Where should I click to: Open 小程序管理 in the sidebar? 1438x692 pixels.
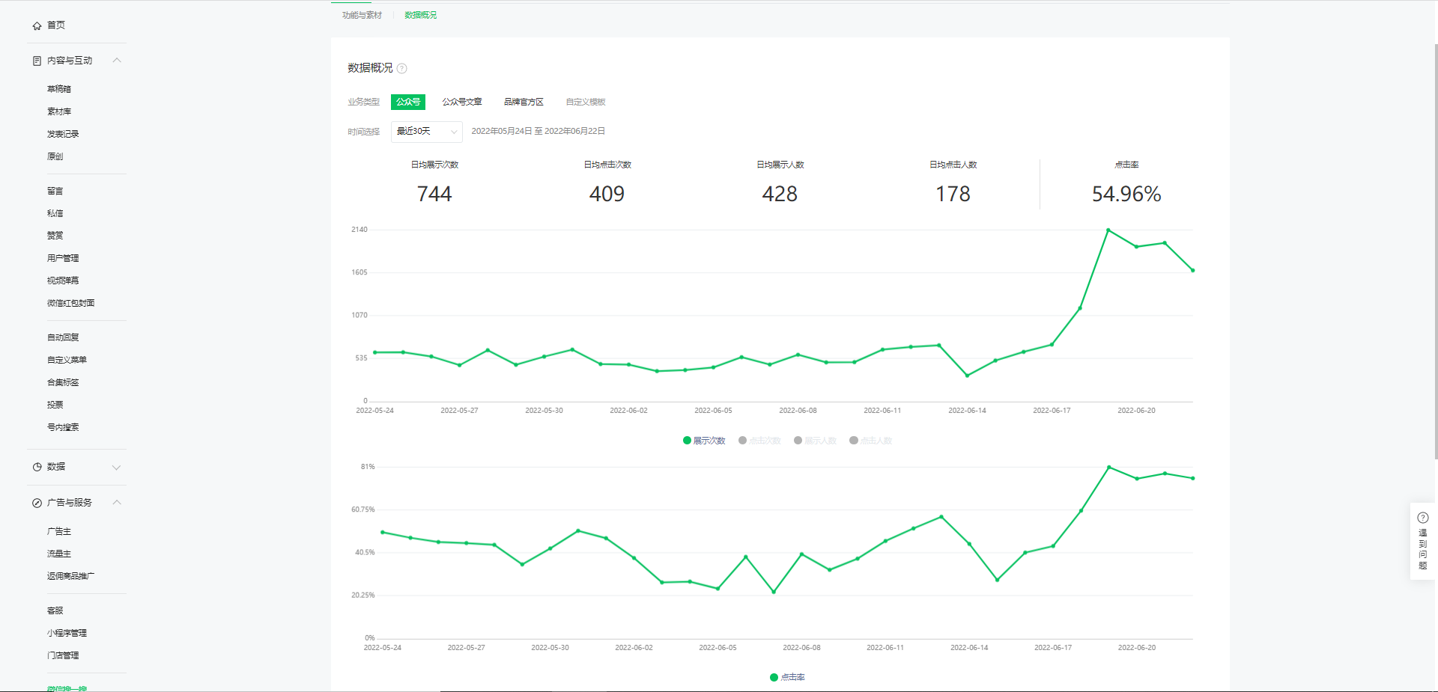pyautogui.click(x=67, y=633)
